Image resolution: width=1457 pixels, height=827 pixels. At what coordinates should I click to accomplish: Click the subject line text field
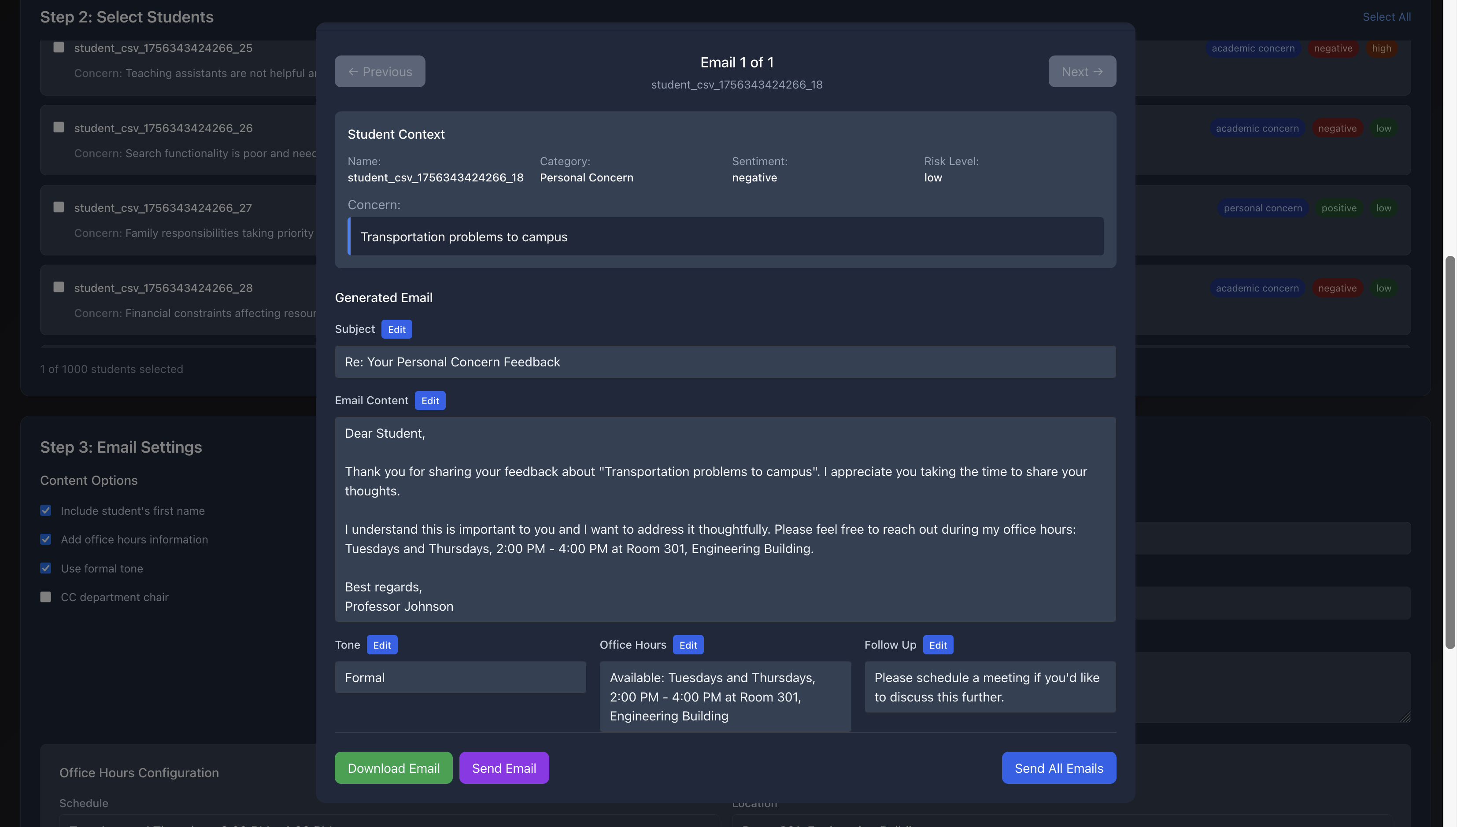coord(725,362)
